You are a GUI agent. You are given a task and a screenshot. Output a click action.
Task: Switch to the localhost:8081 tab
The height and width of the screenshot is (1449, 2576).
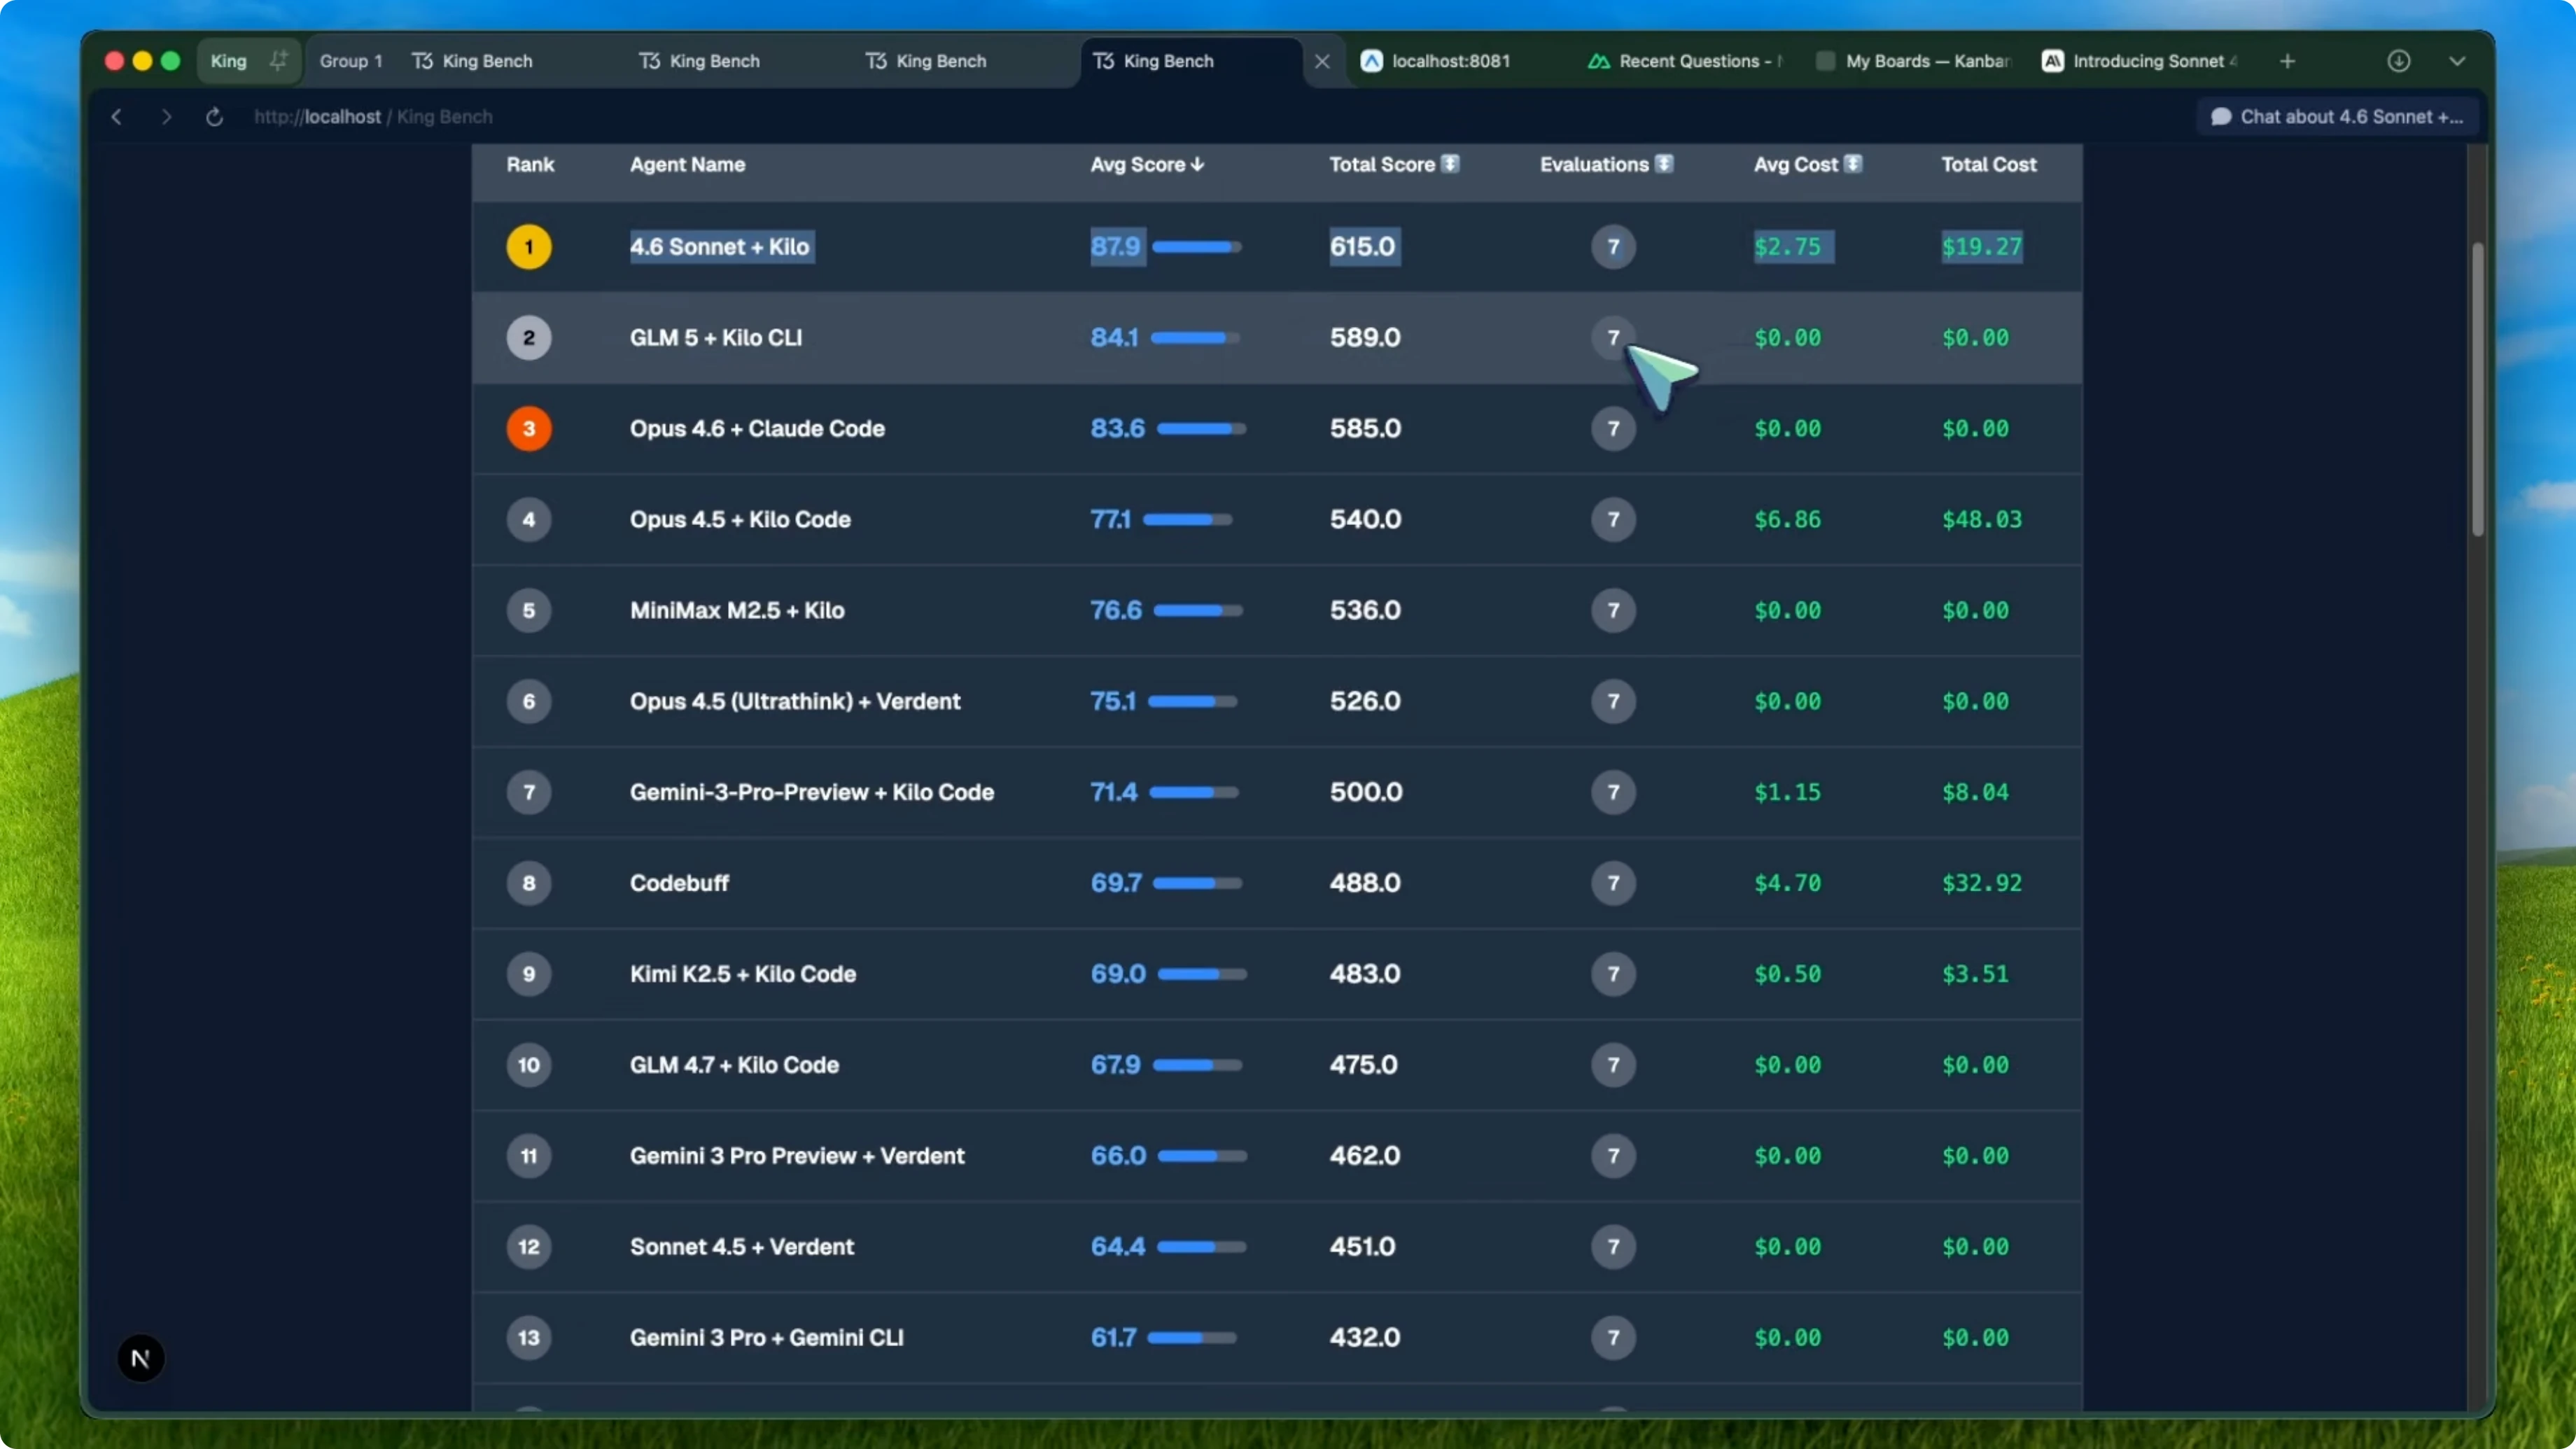[1450, 61]
